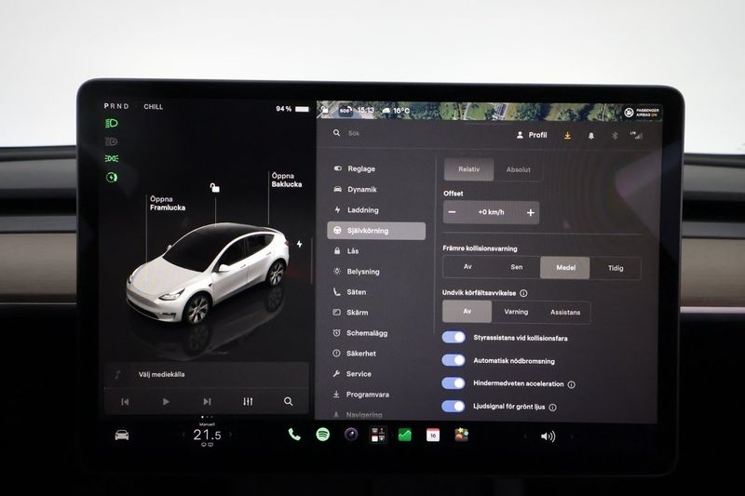This screenshot has width=745, height=496.
Task: Toggle Styrassistans vid kollisionsfara switch
Action: [x=454, y=338]
